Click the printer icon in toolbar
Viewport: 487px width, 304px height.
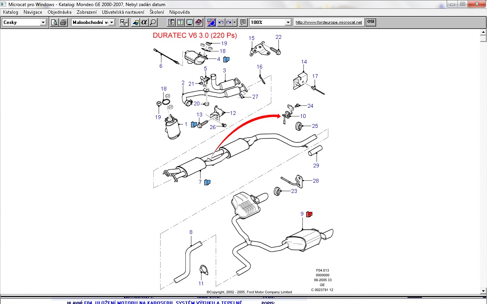[x=63, y=22]
